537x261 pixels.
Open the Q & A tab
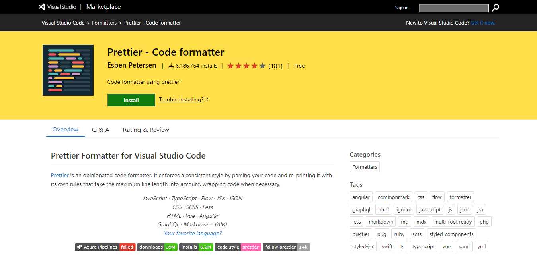pos(100,130)
